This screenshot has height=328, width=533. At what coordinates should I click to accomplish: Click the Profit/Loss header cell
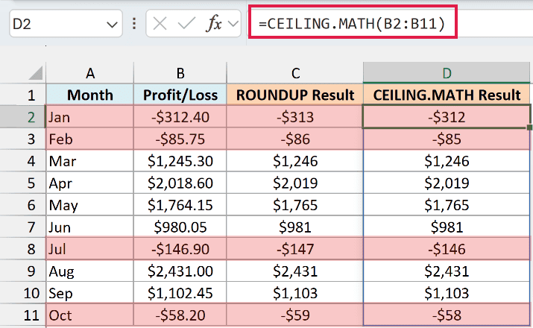(180, 95)
